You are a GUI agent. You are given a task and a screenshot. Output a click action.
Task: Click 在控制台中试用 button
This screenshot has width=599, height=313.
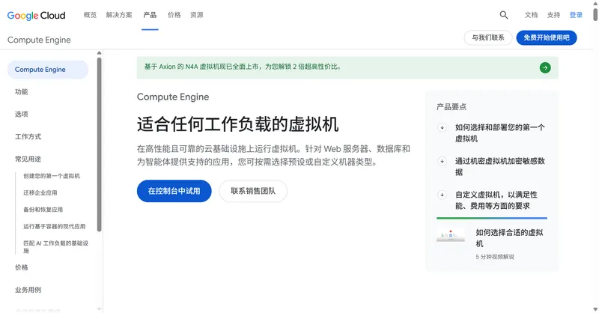174,191
